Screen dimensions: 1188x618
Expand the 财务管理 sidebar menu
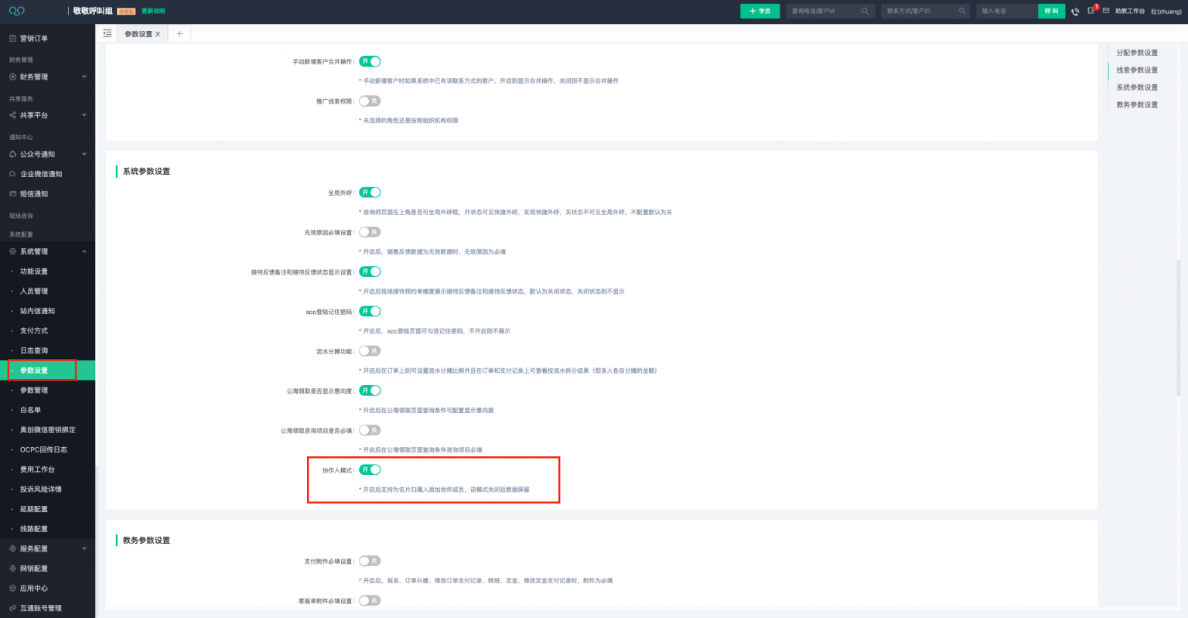[x=36, y=77]
